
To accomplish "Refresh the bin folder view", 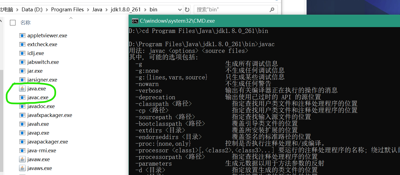I will point(187,10).
